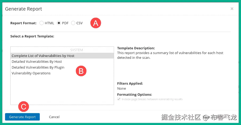Choose Detailed Vulnerabilities By Host template
The image size is (241, 125).
click(x=37, y=61)
